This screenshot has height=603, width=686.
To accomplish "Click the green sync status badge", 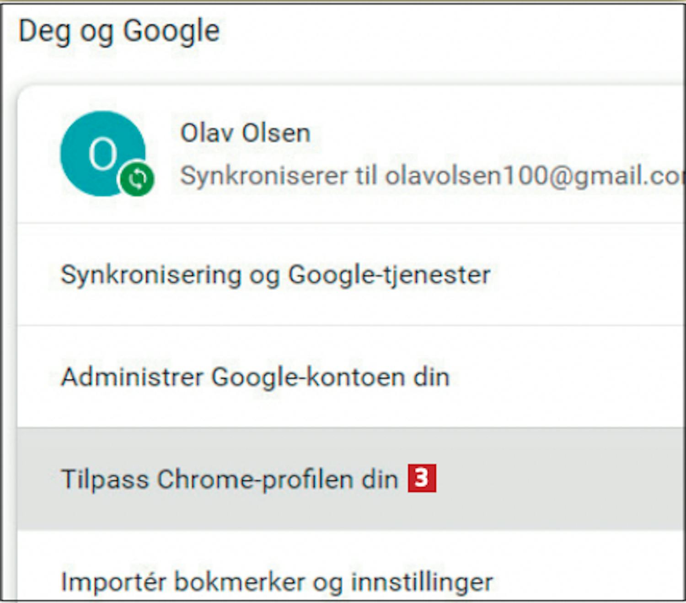I will (x=137, y=179).
